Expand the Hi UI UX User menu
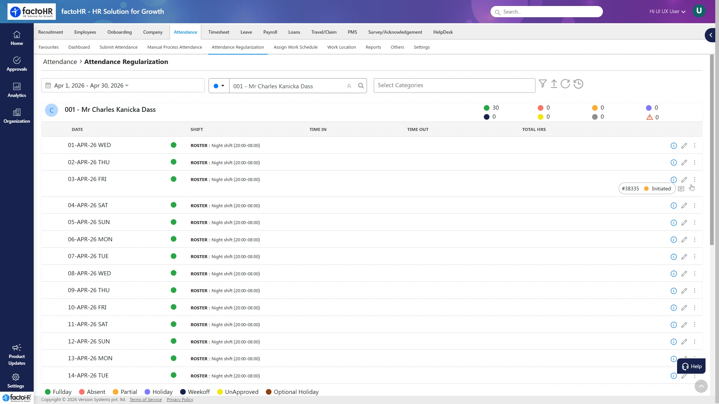Viewport: 719px width, 404px height. [667, 12]
